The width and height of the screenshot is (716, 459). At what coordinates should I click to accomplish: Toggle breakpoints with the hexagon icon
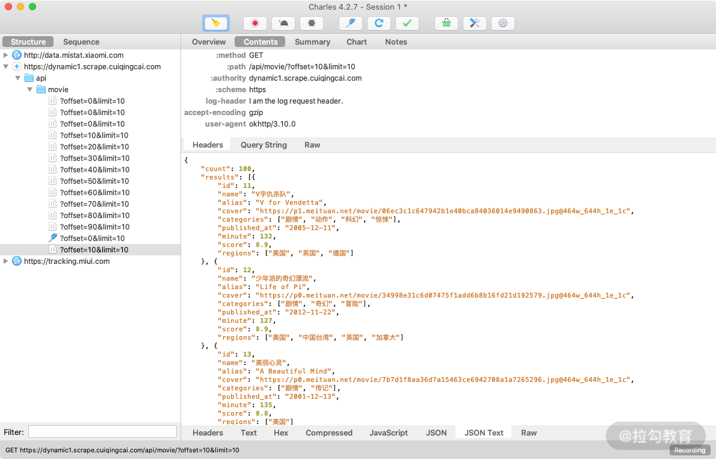(312, 23)
